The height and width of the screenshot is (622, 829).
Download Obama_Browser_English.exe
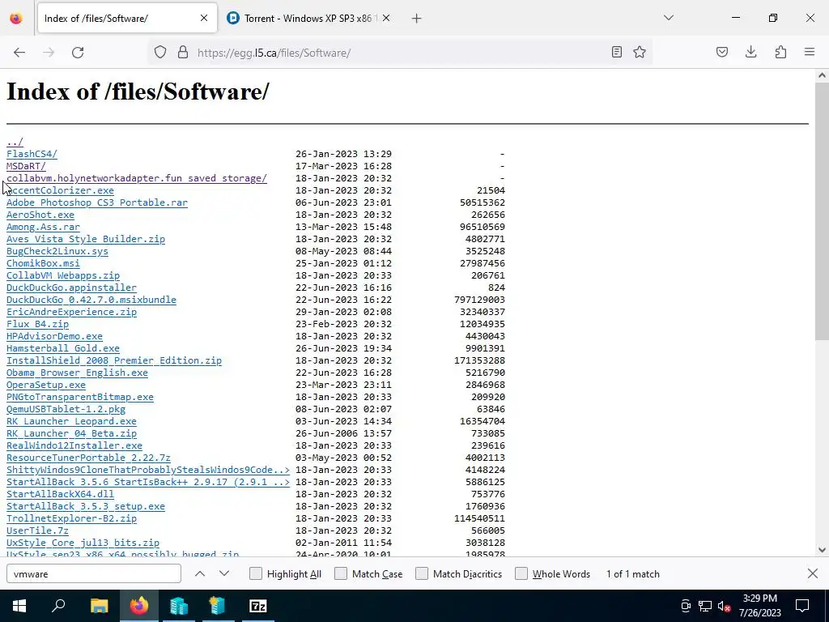pyautogui.click(x=77, y=373)
